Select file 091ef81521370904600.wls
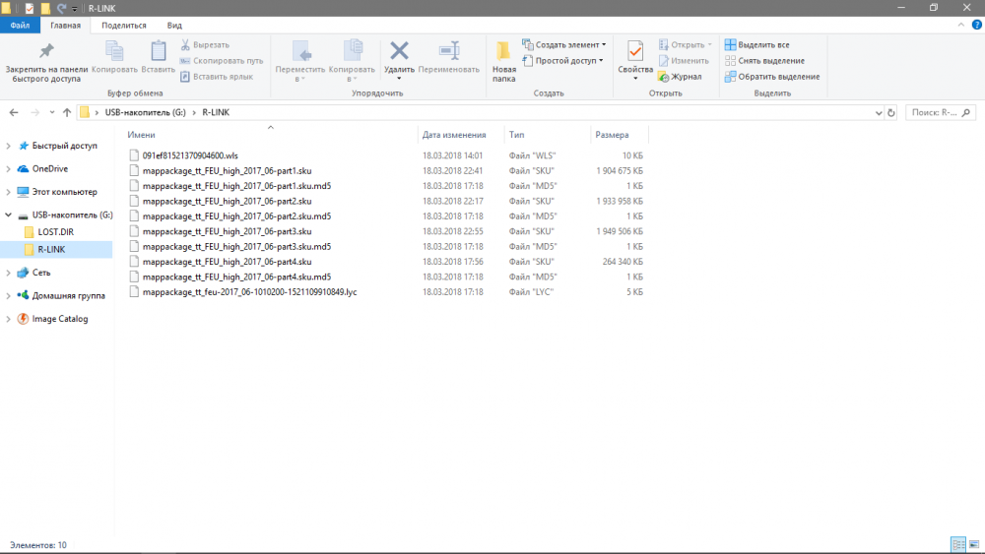Screen dimensions: 985x554 pos(190,155)
